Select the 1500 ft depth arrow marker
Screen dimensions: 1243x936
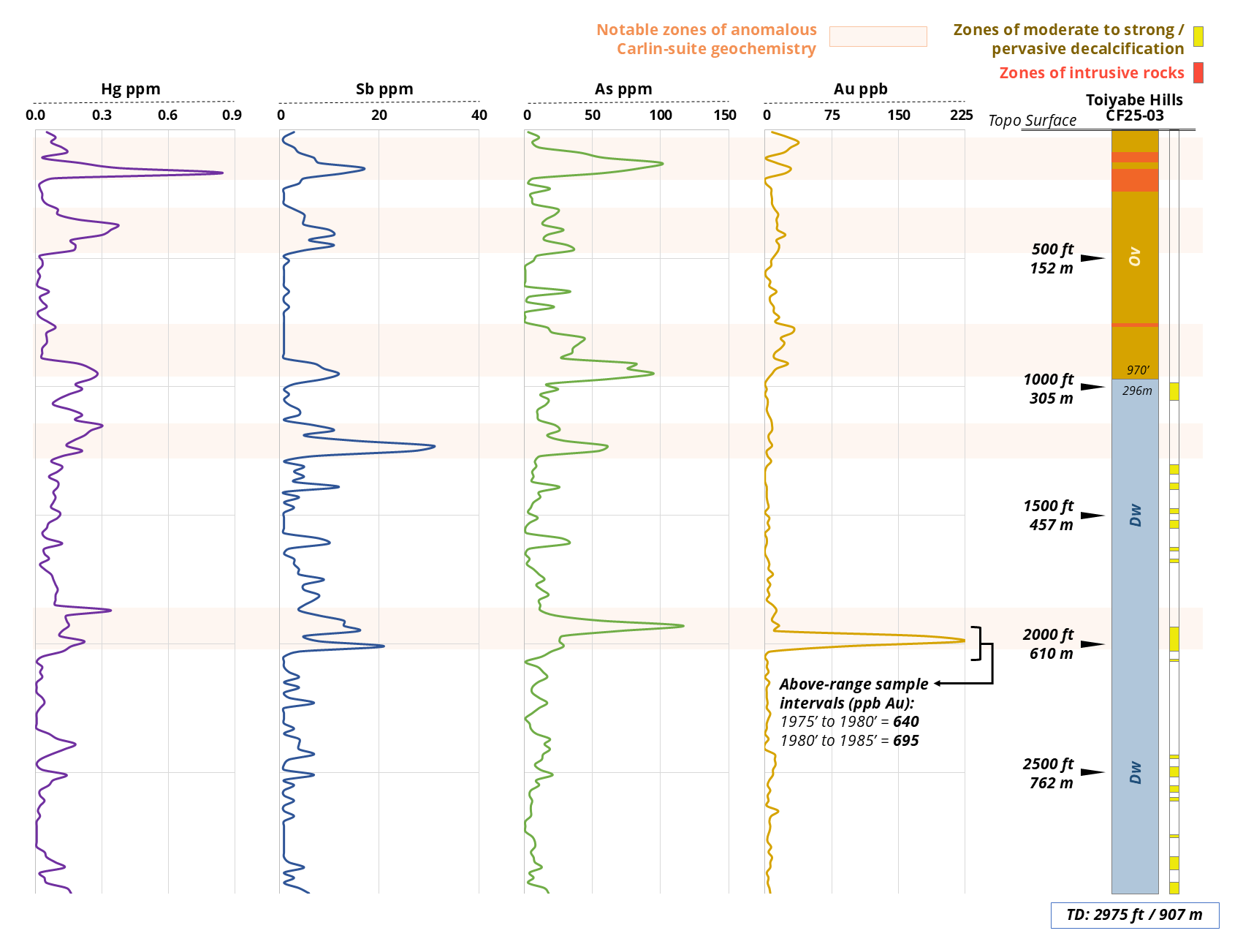1092,516
